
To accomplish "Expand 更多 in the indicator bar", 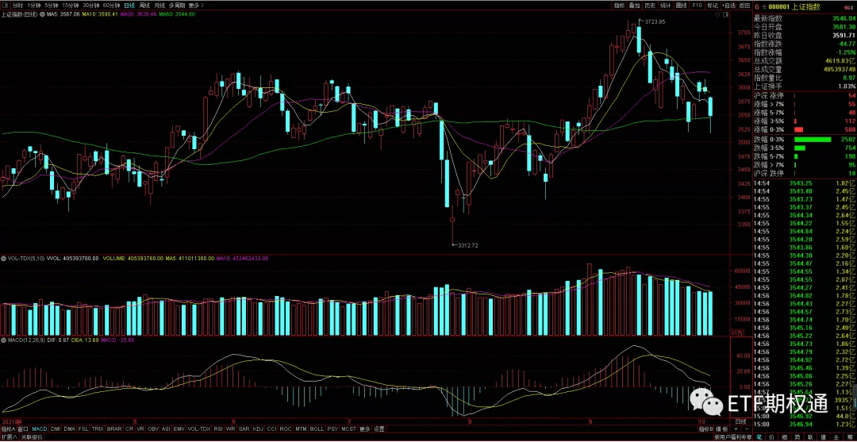I will (x=365, y=429).
